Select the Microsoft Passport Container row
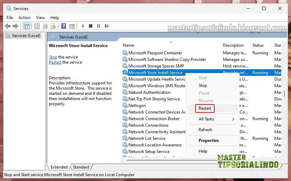Image resolution: width=291 pixels, height=181 pixels. click(x=201, y=53)
